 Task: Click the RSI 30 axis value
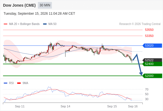[x=147, y=99]
